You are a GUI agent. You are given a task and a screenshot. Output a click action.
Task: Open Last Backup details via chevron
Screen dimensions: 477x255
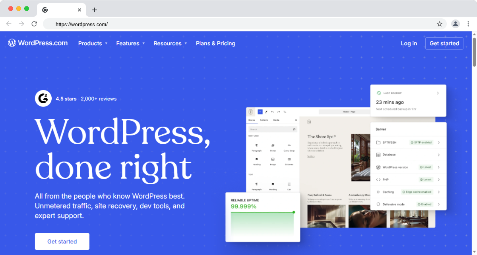pos(438,93)
